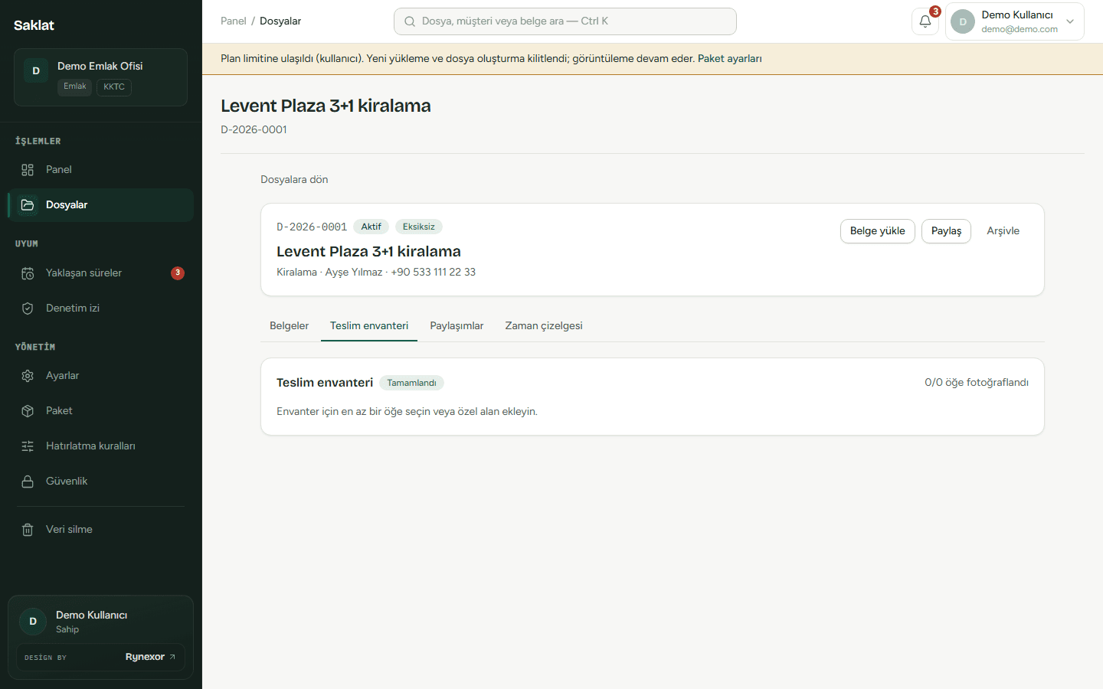
Task: Follow the Paket ayarları link in banner
Action: point(729,59)
